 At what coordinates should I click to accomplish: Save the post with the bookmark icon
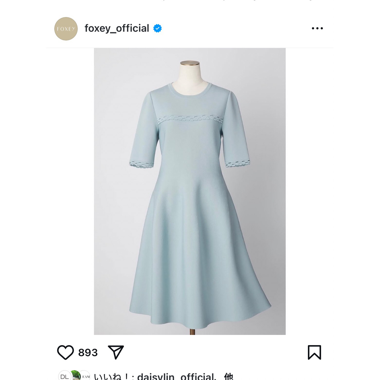pos(314,352)
